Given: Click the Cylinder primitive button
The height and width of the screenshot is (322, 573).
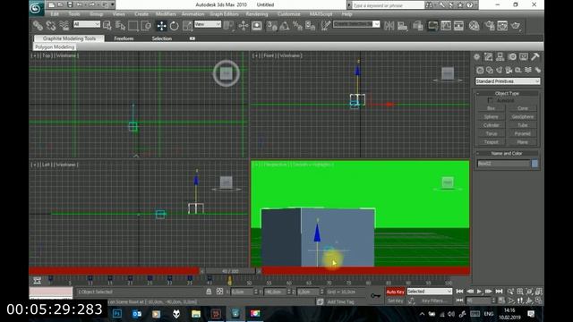Looking at the screenshot, I should 492,125.
